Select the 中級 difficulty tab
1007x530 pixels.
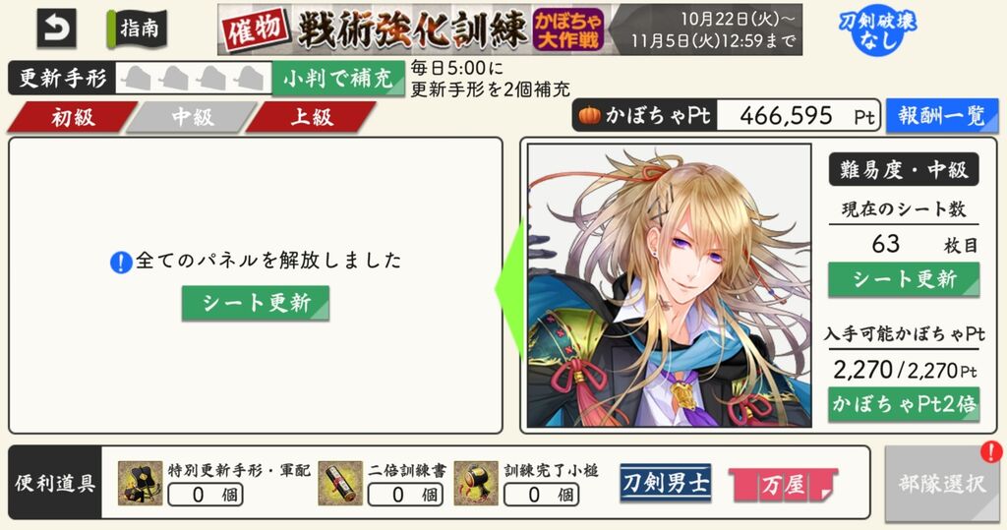192,117
